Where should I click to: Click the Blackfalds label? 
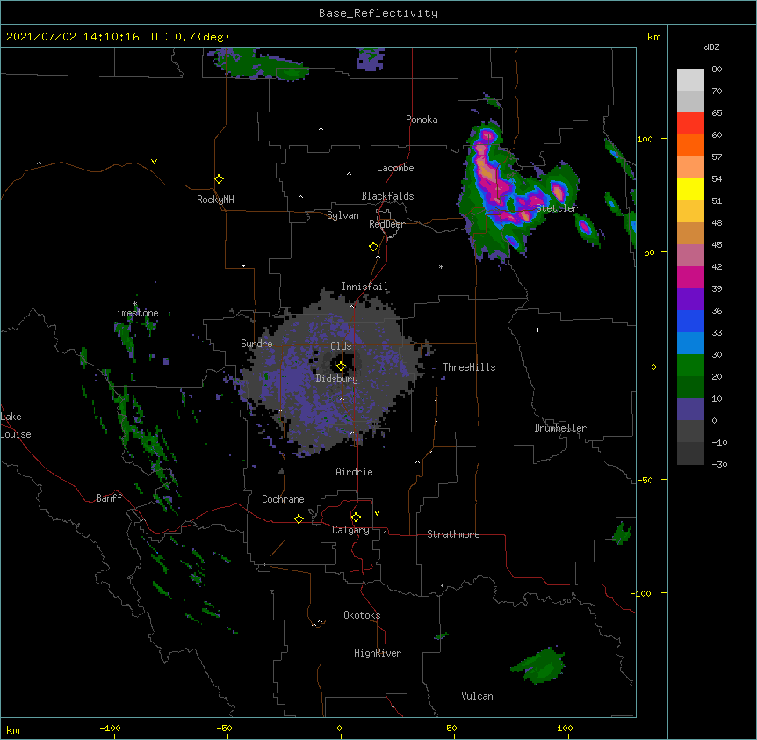[387, 196]
